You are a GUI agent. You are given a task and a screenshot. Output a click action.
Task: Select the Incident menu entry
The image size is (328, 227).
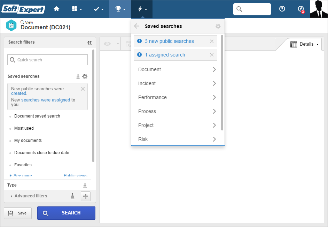click(177, 83)
